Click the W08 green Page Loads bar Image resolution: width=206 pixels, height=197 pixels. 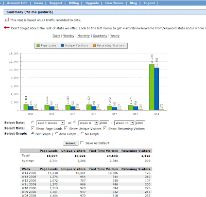tap(26, 107)
